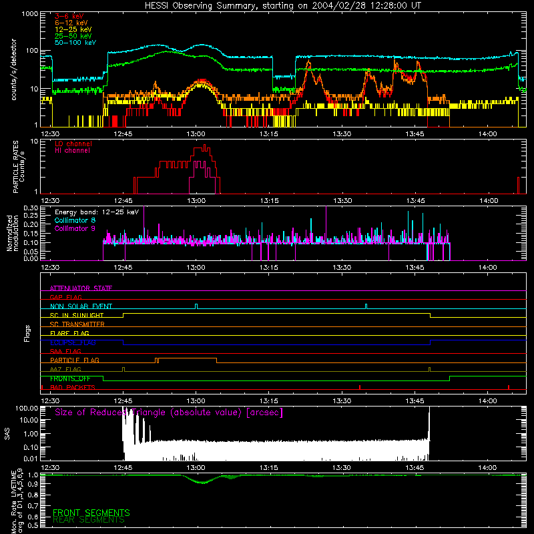Click the SC IN SUNLIGHT flag label

(77, 315)
